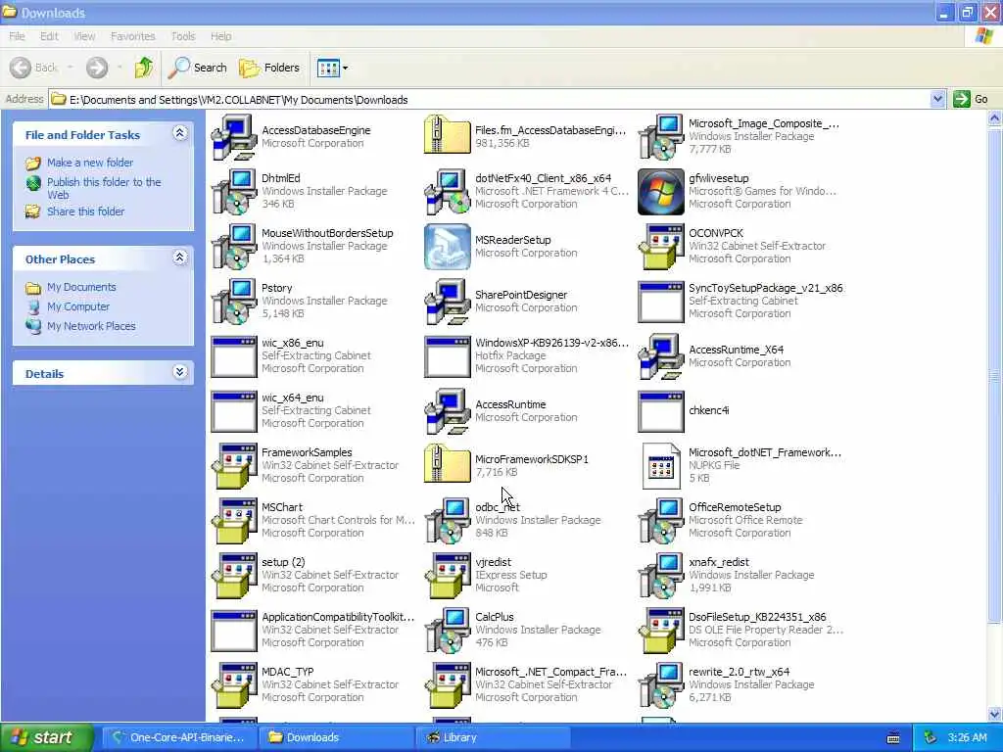Select the AccessRuntime_X64 icon
This screenshot has width=1003, height=752.
pyautogui.click(x=661, y=356)
